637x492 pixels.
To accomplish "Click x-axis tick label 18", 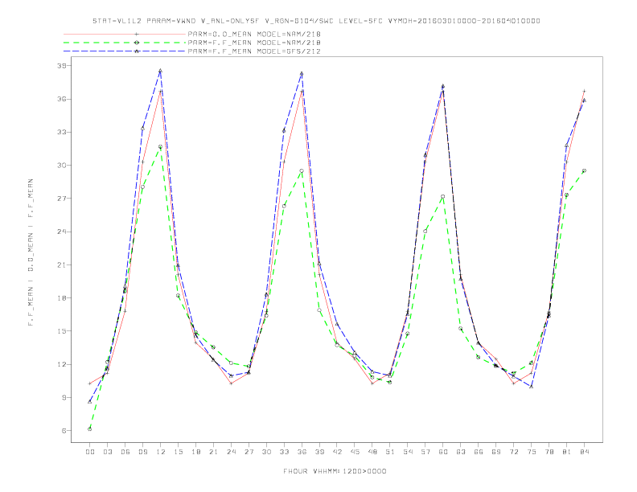I will point(195,452).
